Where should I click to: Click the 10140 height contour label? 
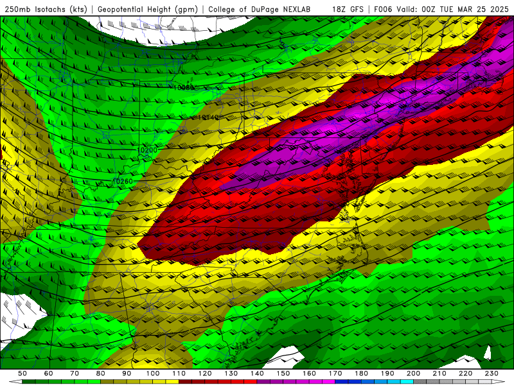point(208,117)
